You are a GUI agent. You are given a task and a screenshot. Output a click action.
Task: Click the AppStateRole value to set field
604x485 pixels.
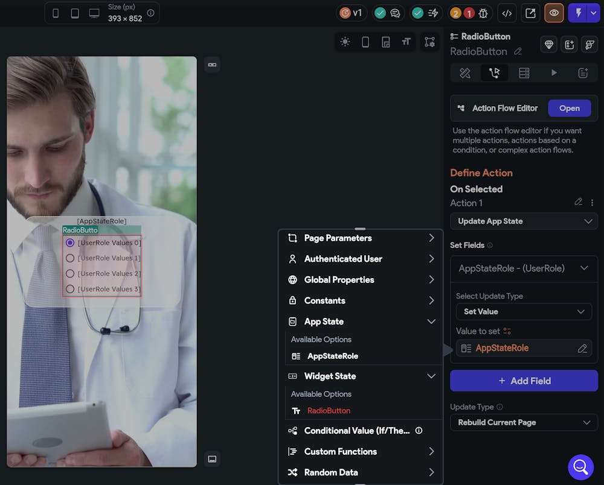pyautogui.click(x=524, y=349)
